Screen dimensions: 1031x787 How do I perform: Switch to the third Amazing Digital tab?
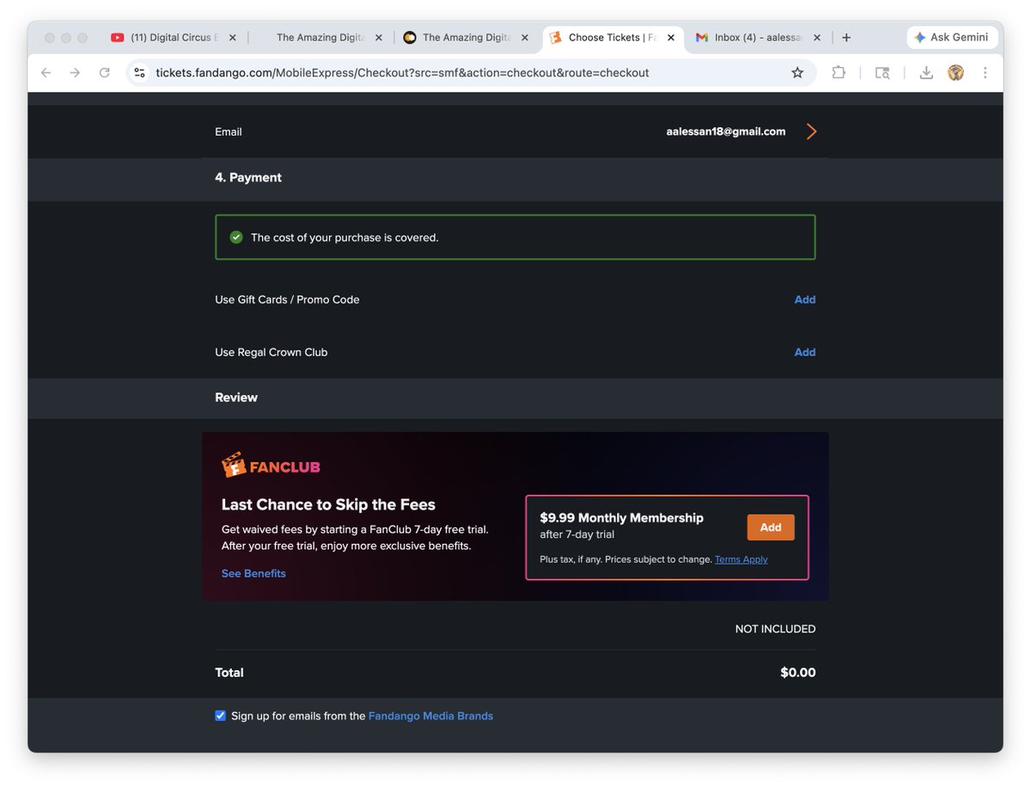(x=466, y=38)
